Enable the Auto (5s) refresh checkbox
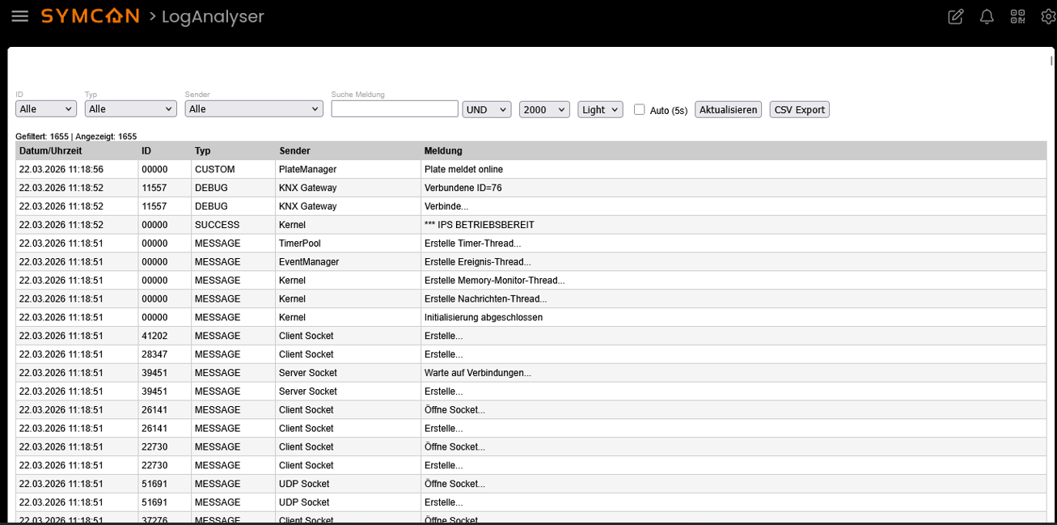 click(640, 109)
